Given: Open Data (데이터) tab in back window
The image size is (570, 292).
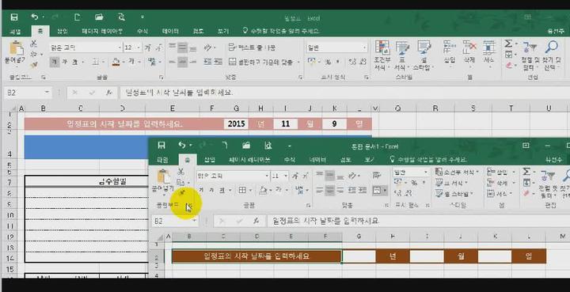Looking at the screenshot, I should pyautogui.click(x=170, y=32).
